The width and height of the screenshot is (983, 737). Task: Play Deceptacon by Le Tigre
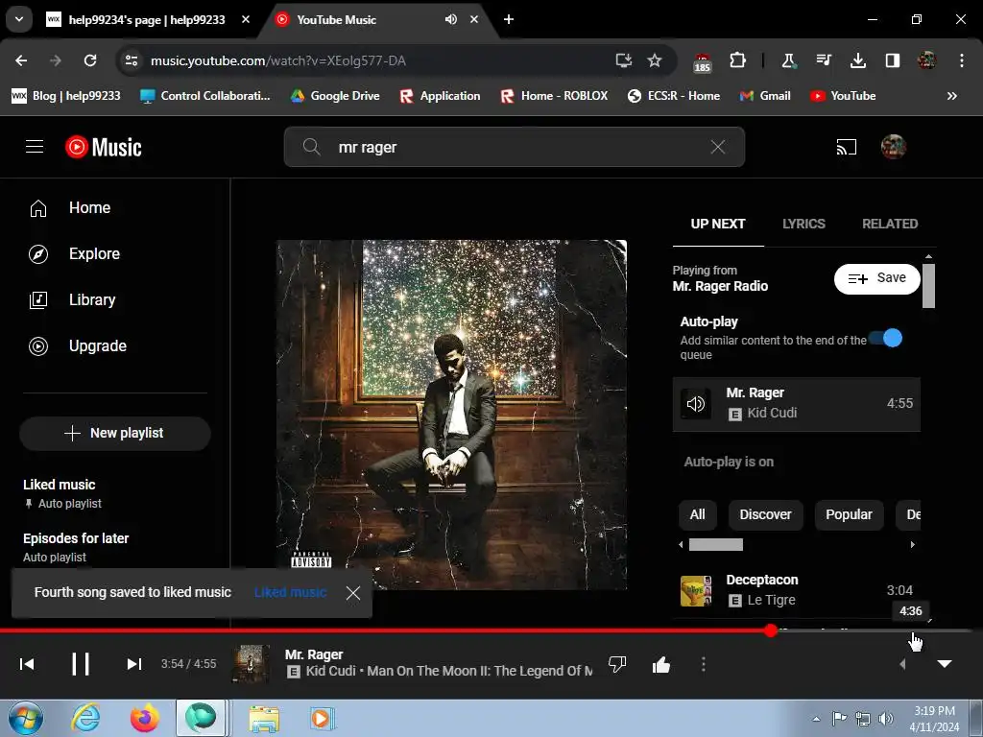(x=796, y=590)
